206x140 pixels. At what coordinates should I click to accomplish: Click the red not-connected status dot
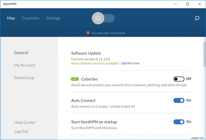tap(88, 33)
